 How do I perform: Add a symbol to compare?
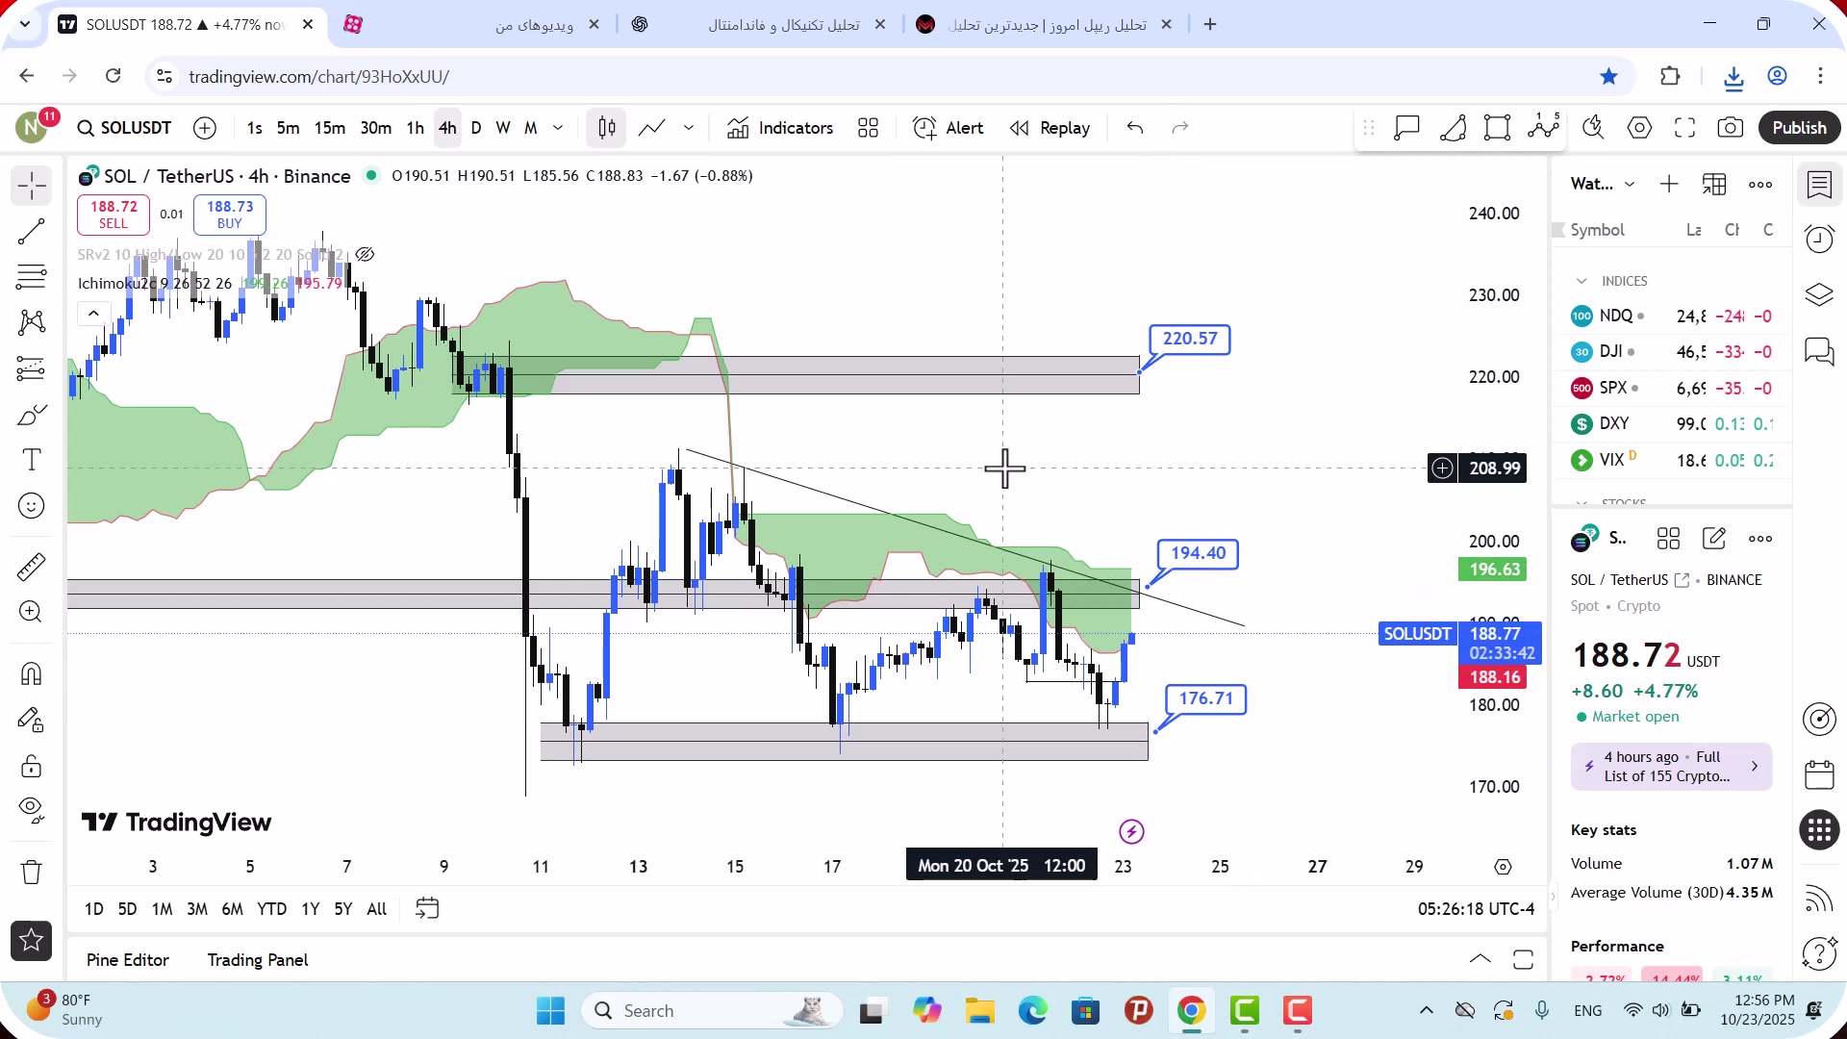coord(205,128)
